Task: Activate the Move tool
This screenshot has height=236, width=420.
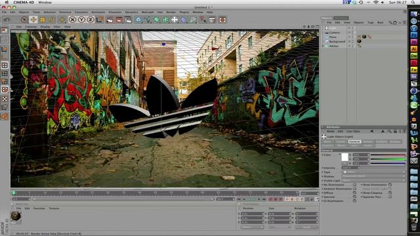Action: click(x=33, y=20)
